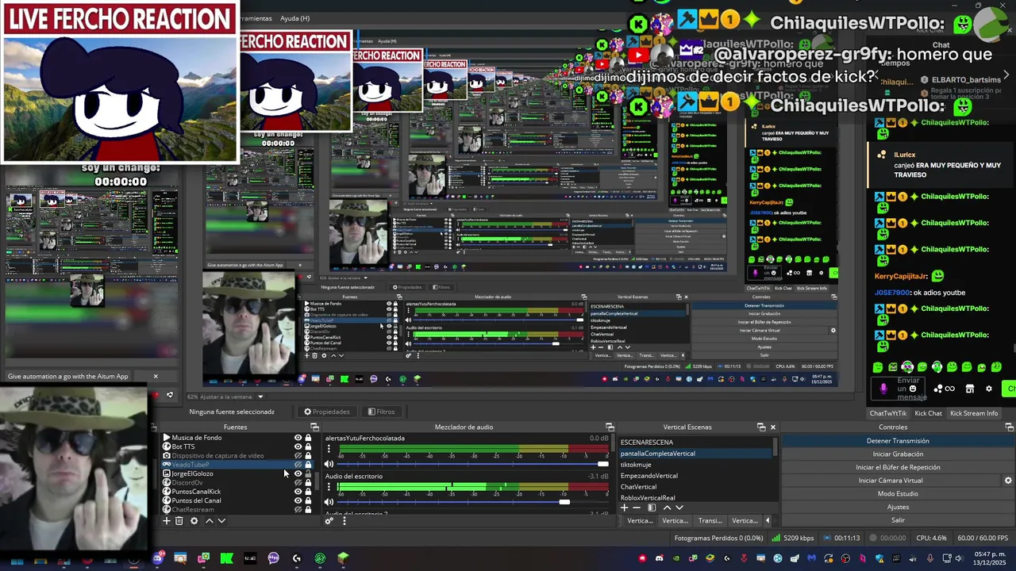Open preview zoom dropdown Ajustar a la ventana
This screenshot has width=1016, height=571.
pos(260,397)
